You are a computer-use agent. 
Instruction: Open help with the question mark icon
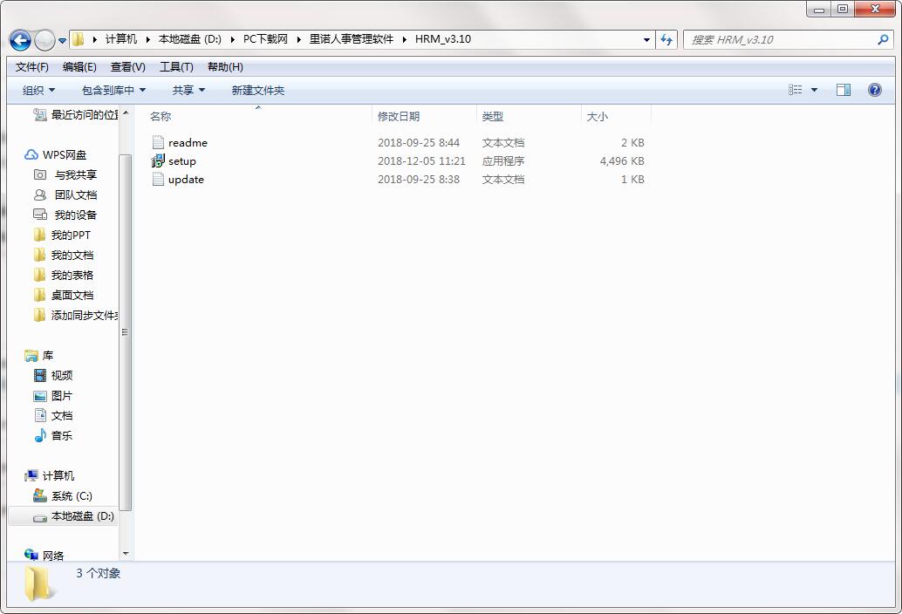coord(874,90)
